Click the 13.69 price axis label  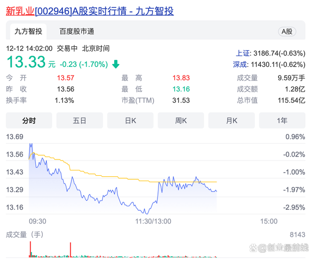point(15,137)
